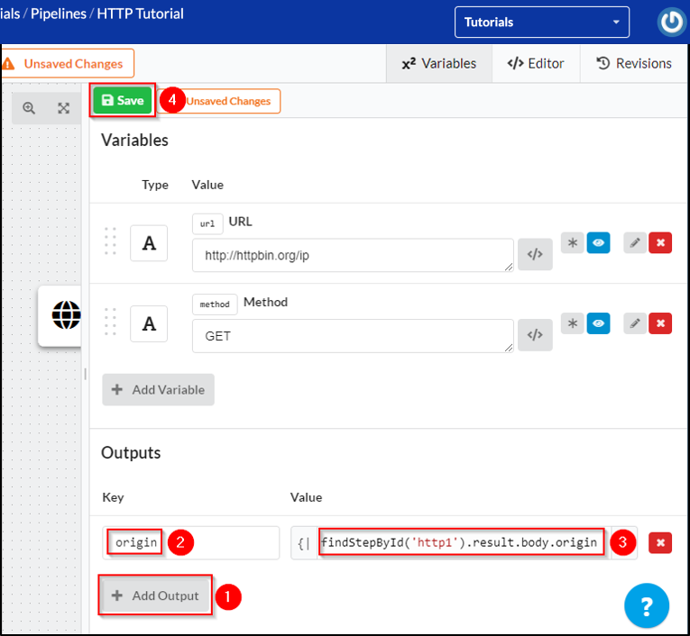Toggle visibility eye for URL variable
The width and height of the screenshot is (690, 636).
[597, 242]
